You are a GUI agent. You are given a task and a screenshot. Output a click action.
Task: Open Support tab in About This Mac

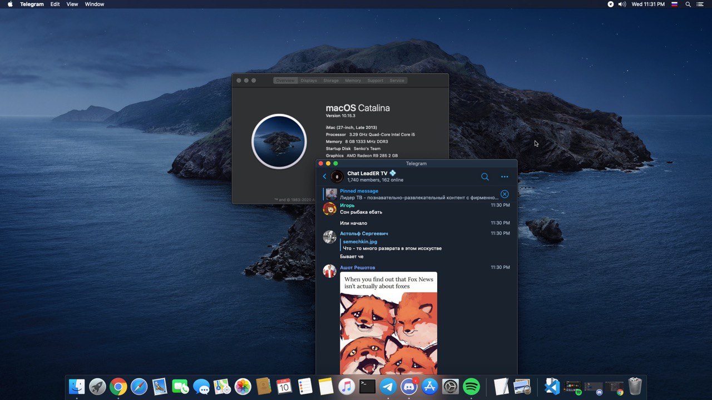click(x=375, y=81)
